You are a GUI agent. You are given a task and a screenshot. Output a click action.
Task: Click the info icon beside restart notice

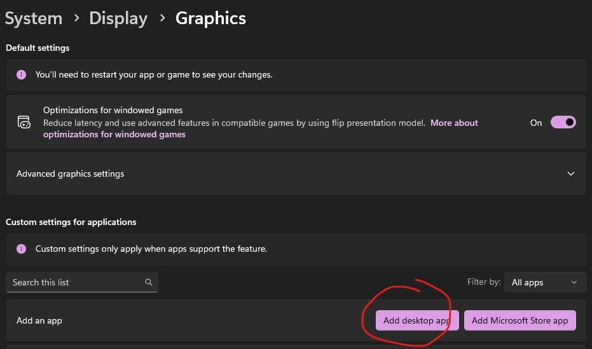pos(21,75)
